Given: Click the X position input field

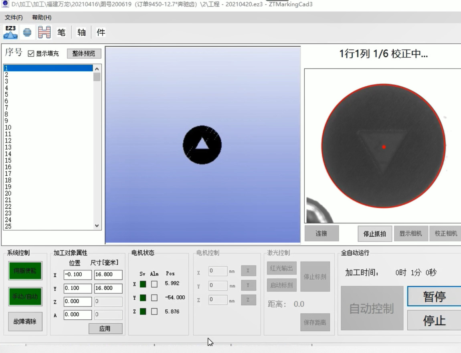Looking at the screenshot, I should coord(77,275).
